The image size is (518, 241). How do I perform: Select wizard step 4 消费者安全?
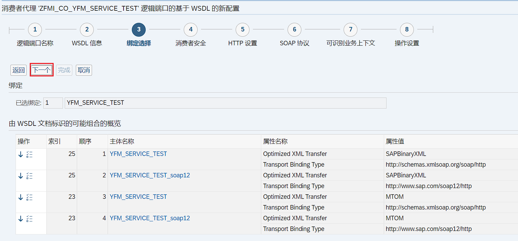[x=191, y=30]
